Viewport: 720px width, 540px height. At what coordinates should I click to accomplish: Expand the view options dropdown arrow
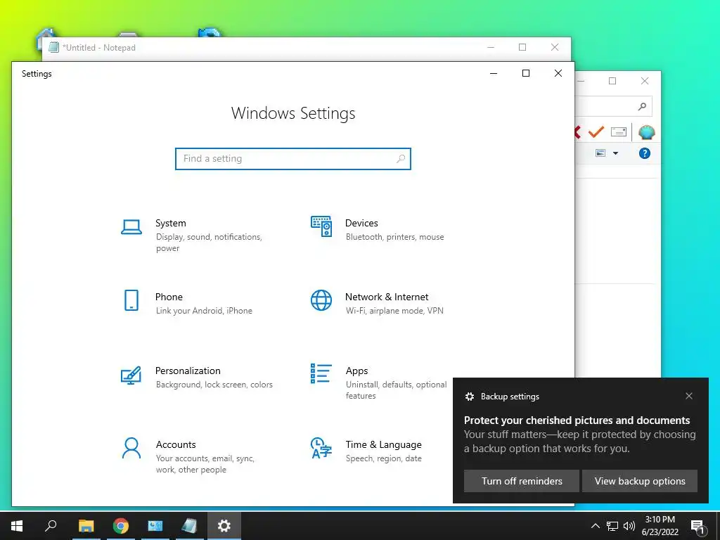tap(615, 153)
